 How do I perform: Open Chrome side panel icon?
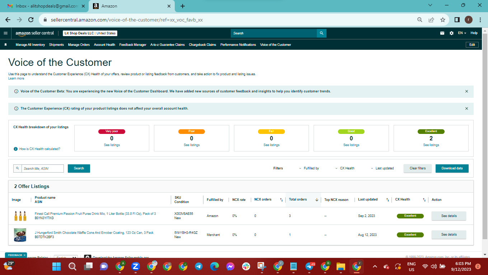click(x=457, y=20)
